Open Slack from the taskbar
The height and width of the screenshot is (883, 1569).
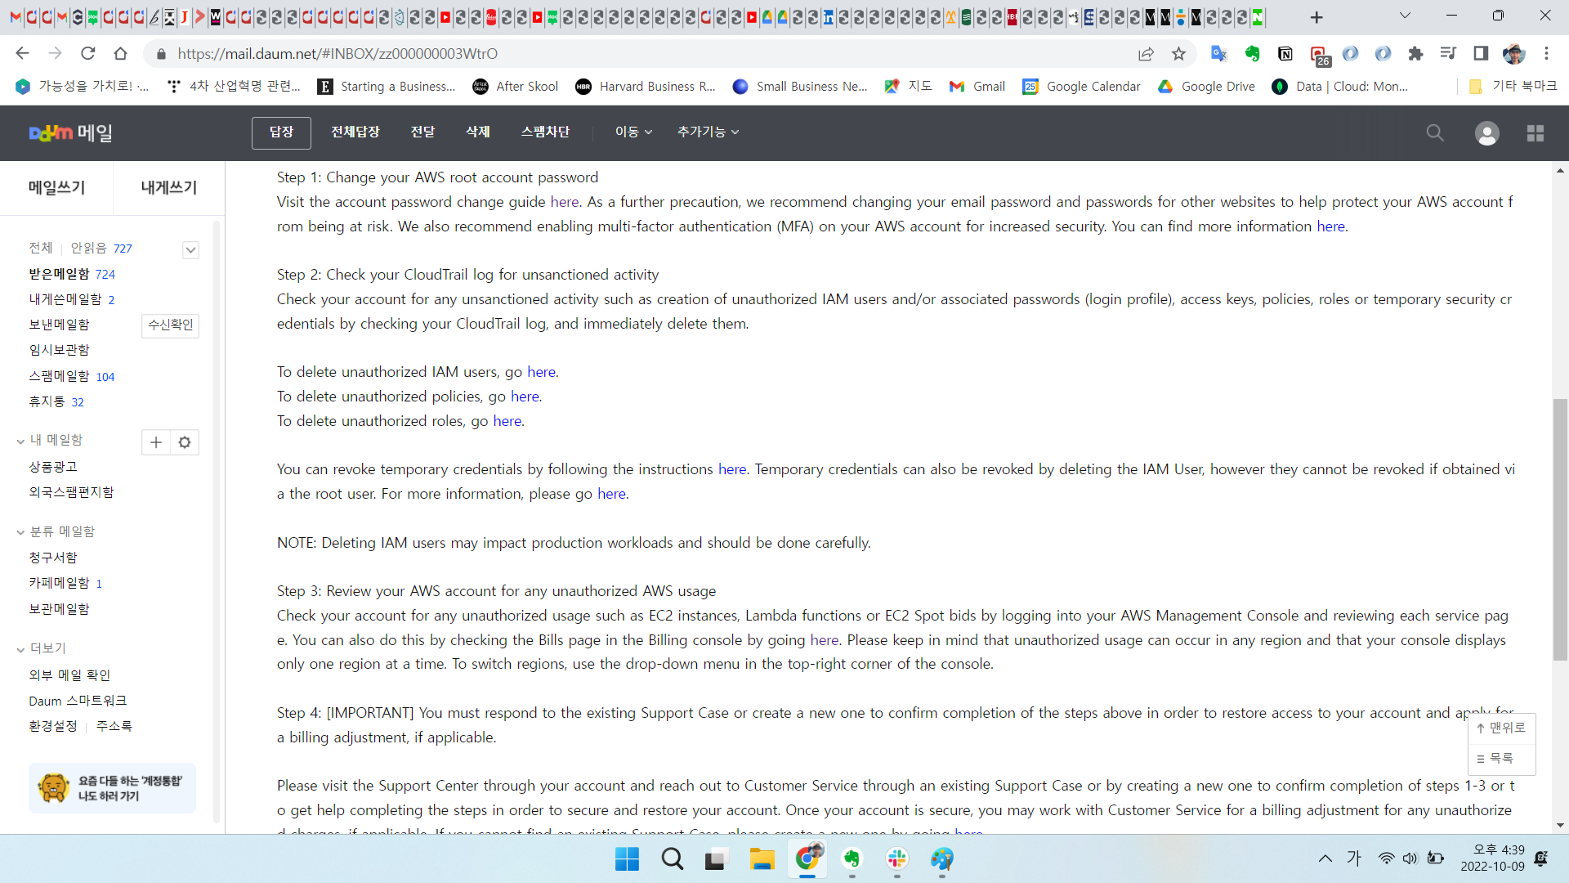point(897,859)
